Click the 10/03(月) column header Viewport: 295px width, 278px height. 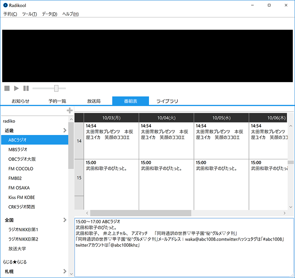click(111, 118)
